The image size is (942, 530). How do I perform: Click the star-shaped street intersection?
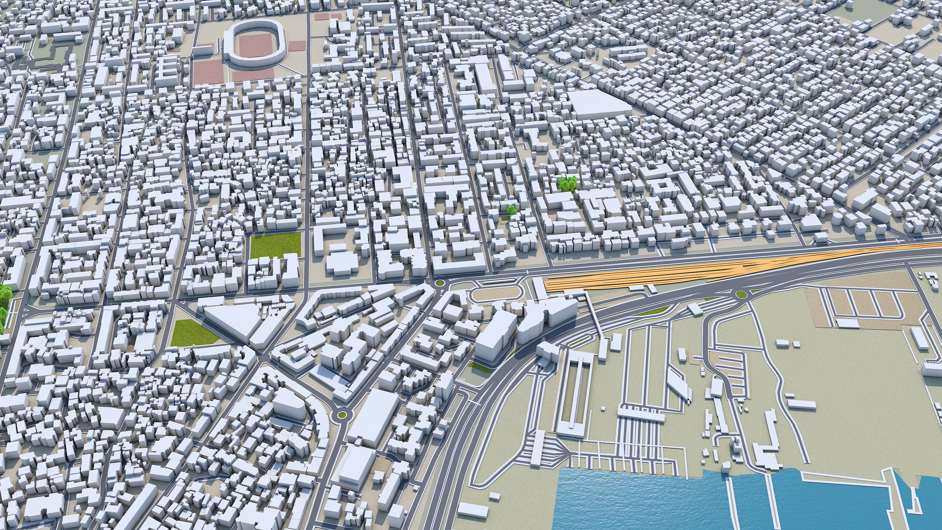click(263, 357)
